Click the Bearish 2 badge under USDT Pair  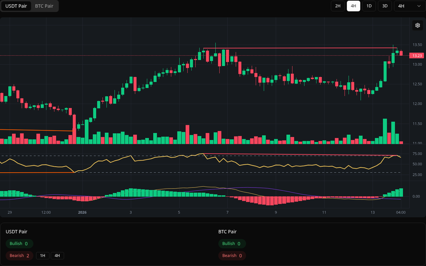[19, 255]
